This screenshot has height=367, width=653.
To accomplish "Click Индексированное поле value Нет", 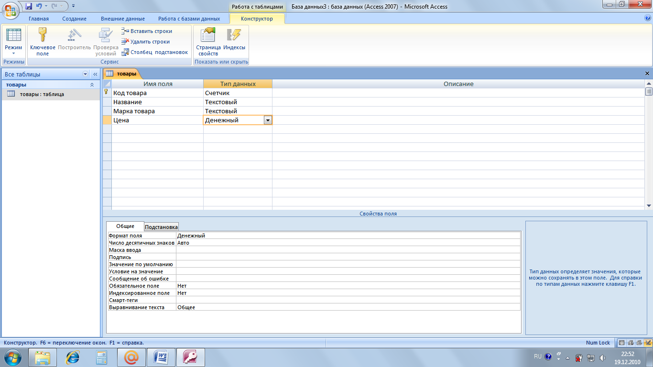I will pos(348,293).
